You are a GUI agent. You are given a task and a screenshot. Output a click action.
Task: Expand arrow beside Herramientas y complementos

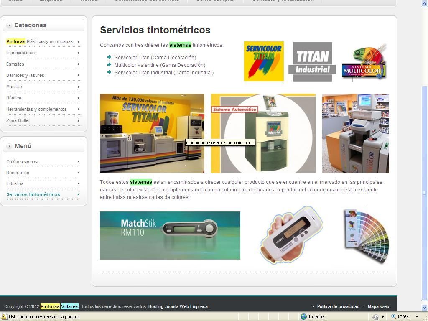click(x=79, y=109)
